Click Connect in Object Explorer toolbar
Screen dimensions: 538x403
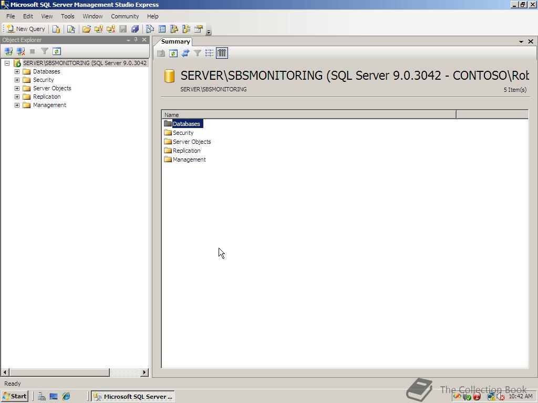(x=8, y=51)
